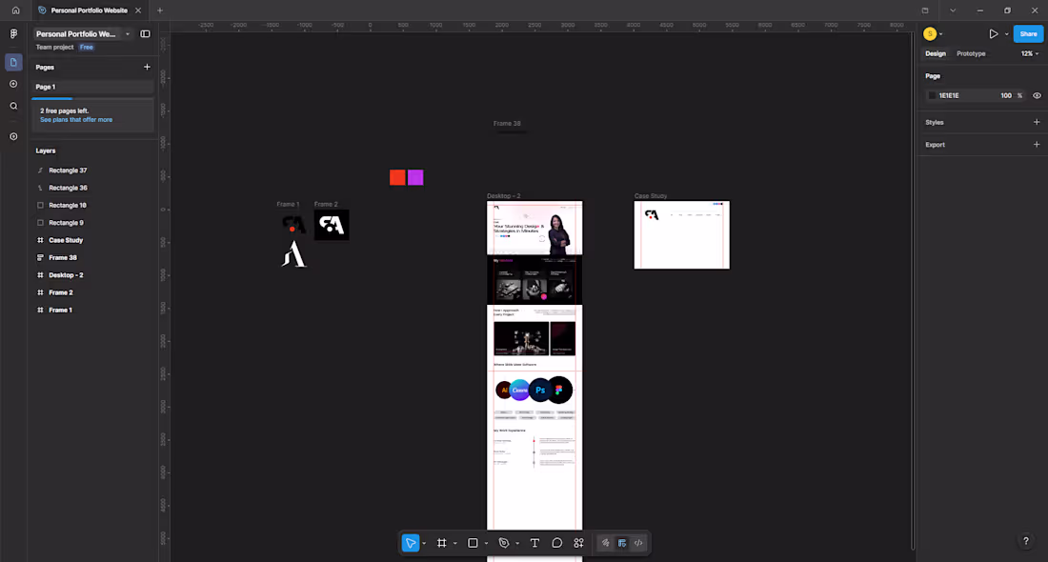Open move tools dropdown arrow
1048x562 pixels.
pyautogui.click(x=424, y=543)
